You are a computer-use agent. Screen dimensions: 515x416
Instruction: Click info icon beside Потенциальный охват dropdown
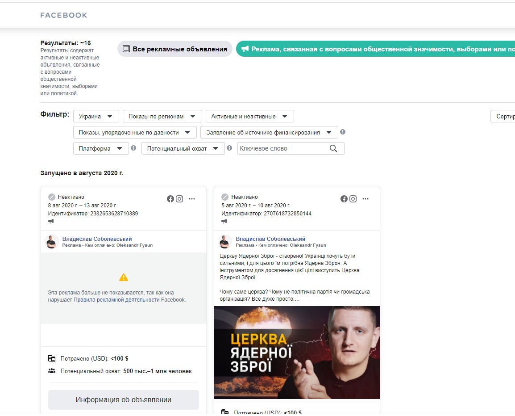[x=229, y=148]
